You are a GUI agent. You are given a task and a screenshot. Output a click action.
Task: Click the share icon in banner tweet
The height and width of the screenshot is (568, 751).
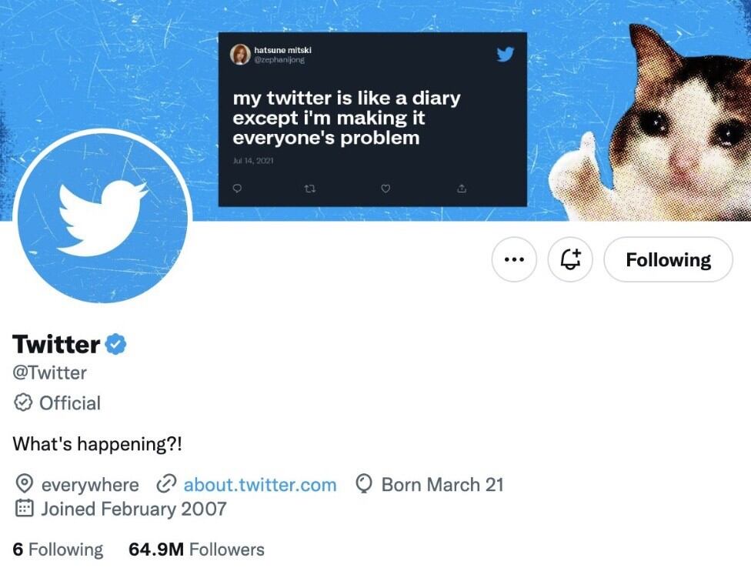pyautogui.click(x=462, y=189)
